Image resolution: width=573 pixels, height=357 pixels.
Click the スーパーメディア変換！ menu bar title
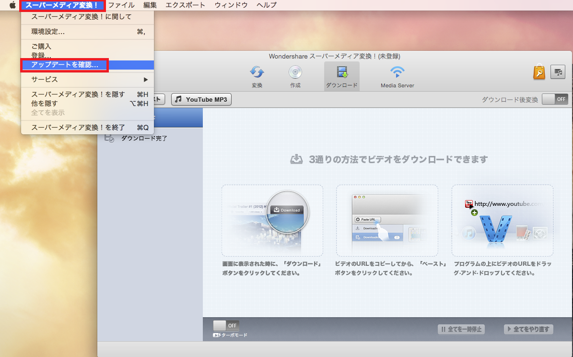62,5
